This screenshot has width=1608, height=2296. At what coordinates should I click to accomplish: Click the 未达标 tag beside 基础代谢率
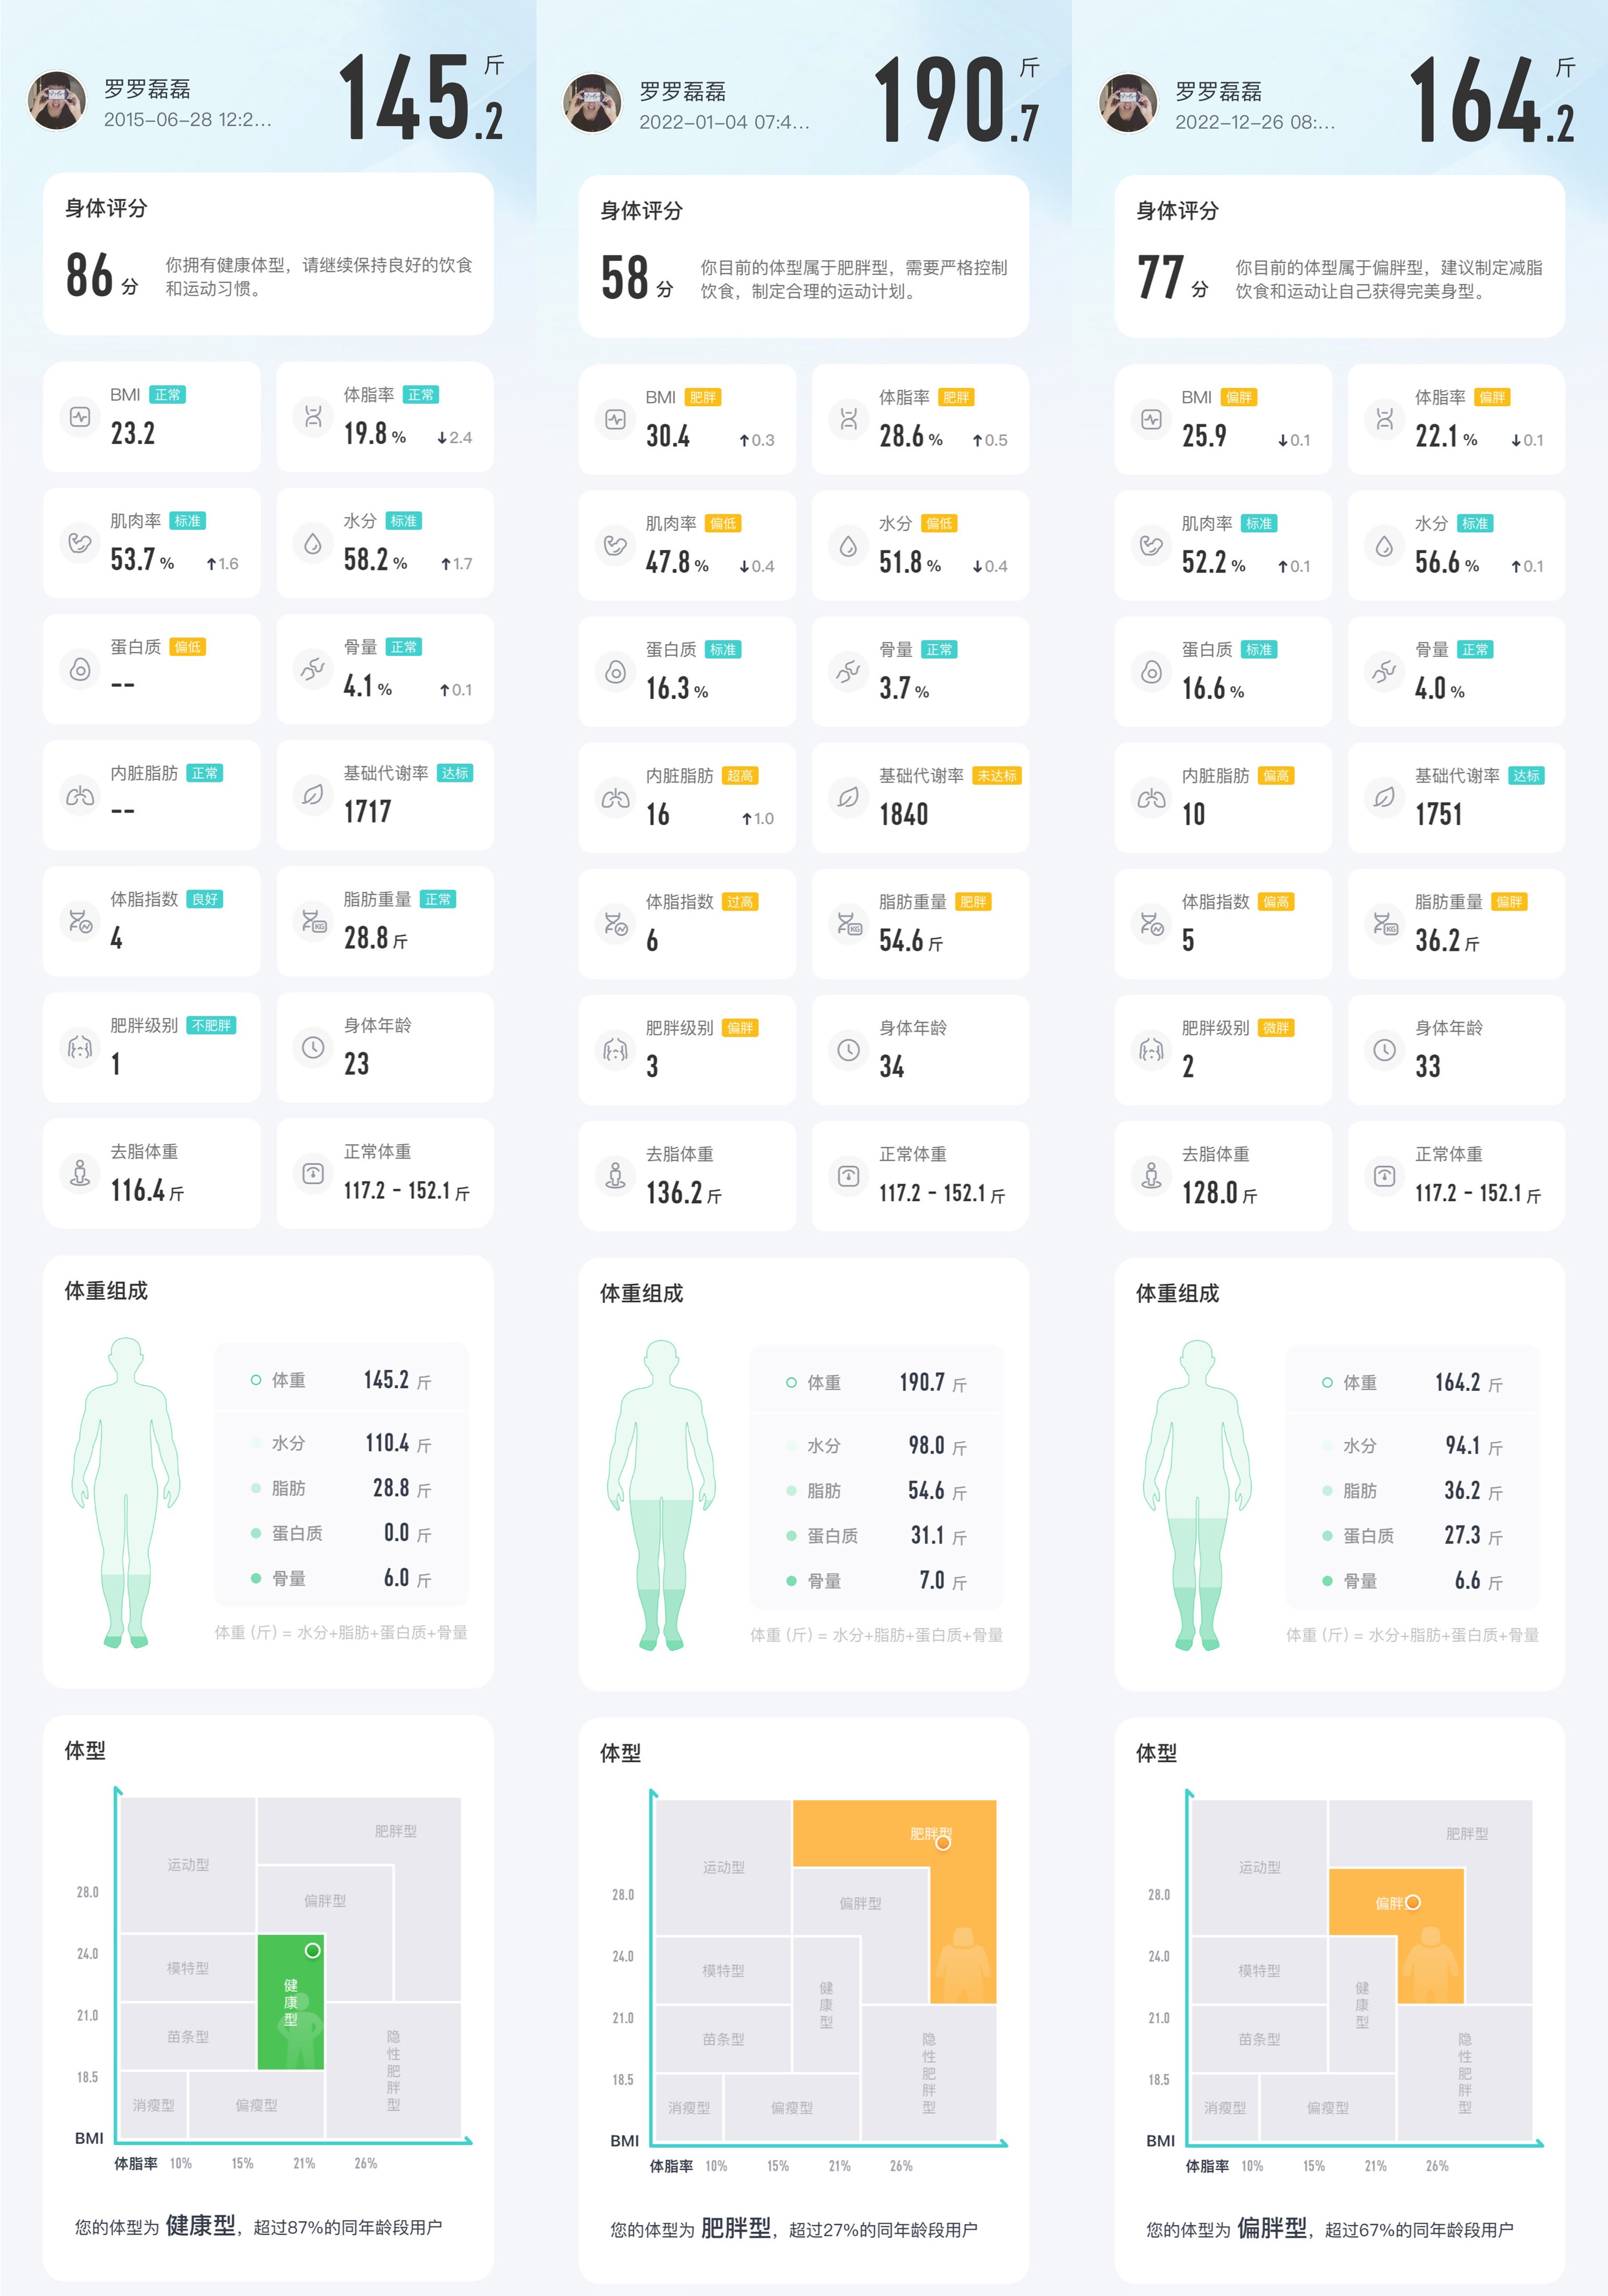click(x=997, y=776)
